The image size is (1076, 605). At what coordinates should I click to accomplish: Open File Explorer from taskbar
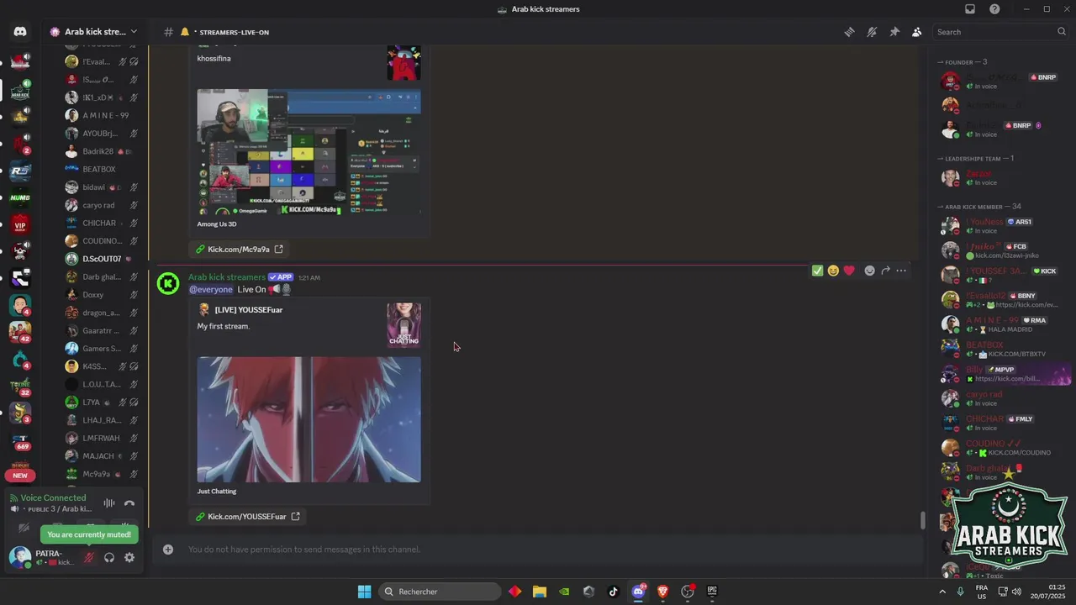click(540, 592)
